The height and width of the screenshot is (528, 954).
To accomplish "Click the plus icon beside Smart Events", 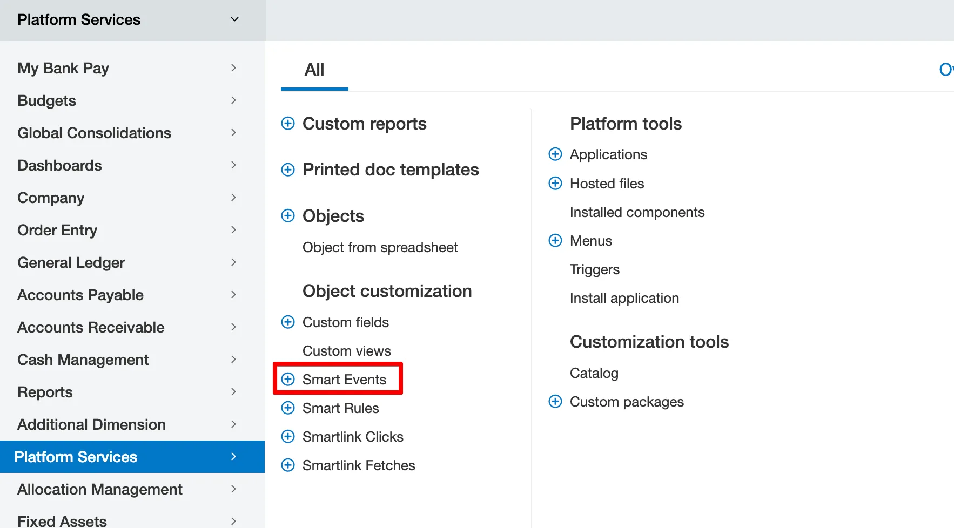I will (288, 380).
